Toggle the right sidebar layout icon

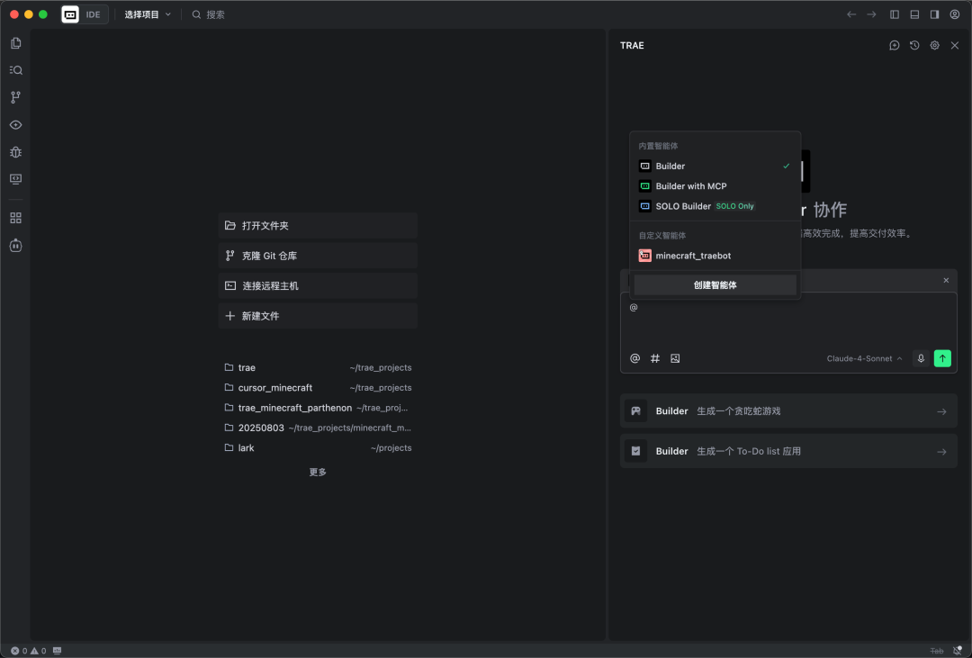pyautogui.click(x=934, y=14)
